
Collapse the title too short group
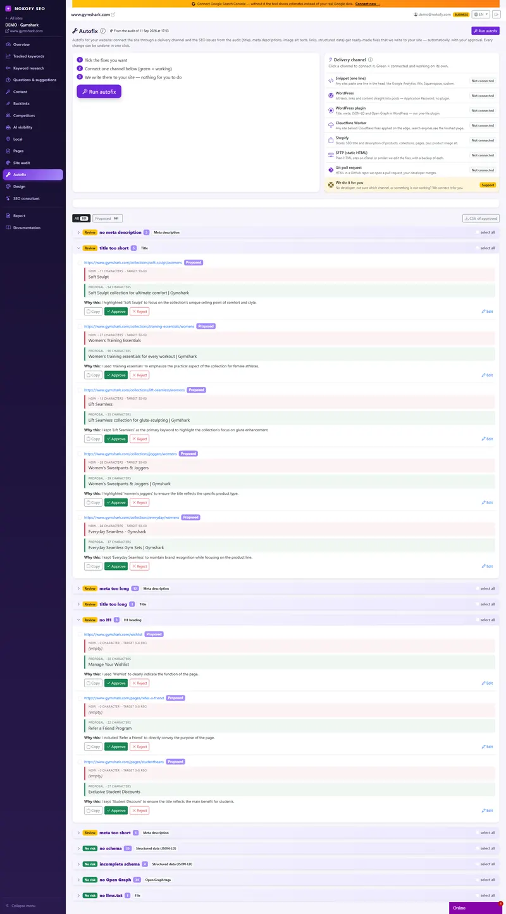78,248
